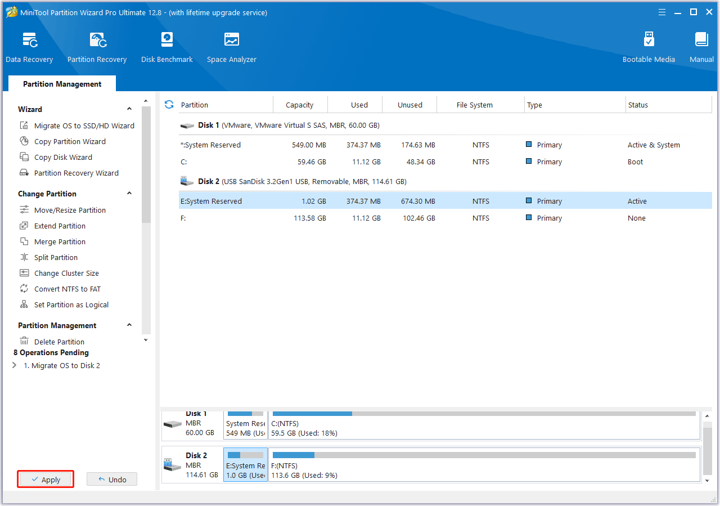Select Migrate OS to SSD/HD Wizard
720x506 pixels.
(84, 126)
